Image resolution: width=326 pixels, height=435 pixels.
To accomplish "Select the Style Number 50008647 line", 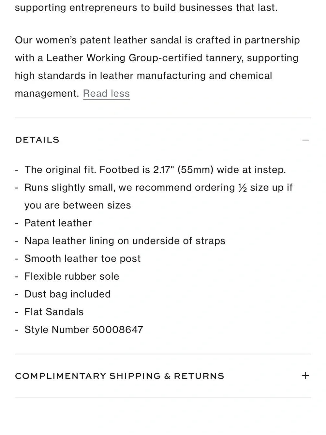I will tap(84, 330).
